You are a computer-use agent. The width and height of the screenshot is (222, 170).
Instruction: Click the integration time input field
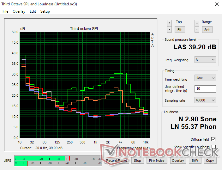pyautogui.click(x=205, y=89)
